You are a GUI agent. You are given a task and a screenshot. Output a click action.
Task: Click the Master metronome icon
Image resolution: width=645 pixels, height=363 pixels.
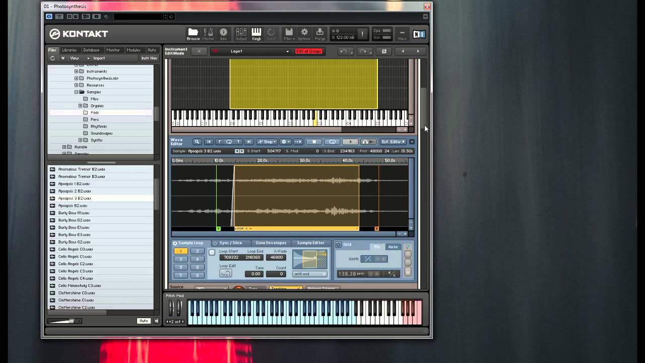pyautogui.click(x=208, y=34)
